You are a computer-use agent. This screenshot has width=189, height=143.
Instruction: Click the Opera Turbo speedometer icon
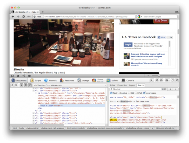tap(29, 76)
